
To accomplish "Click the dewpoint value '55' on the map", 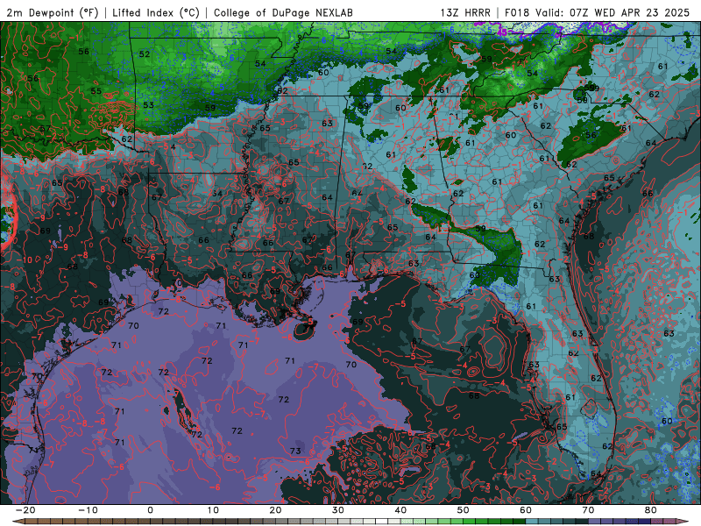I will (x=96, y=91).
